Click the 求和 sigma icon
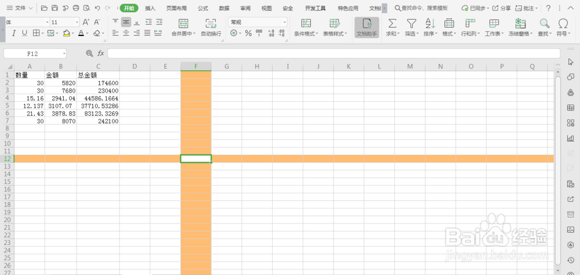Image resolution: width=580 pixels, height=275 pixels. [392, 24]
